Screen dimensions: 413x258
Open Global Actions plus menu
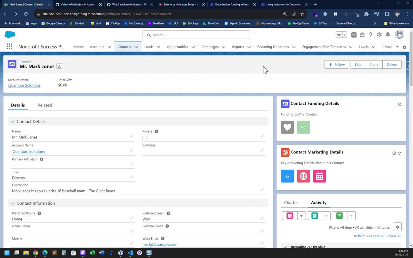tap(354, 35)
